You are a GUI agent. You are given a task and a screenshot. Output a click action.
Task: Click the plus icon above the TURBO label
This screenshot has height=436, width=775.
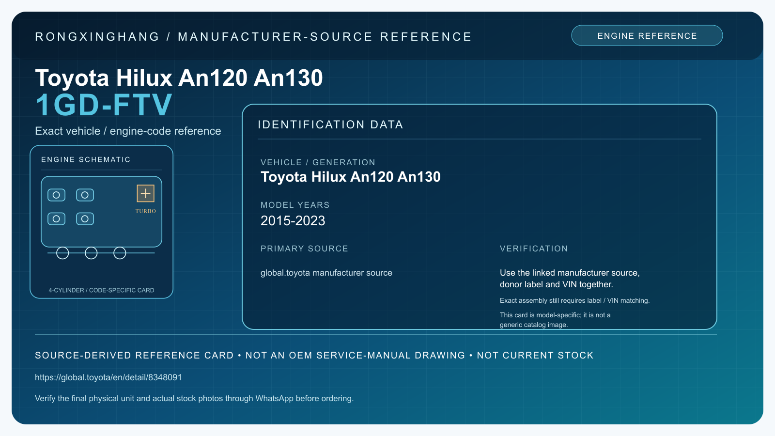(x=145, y=193)
